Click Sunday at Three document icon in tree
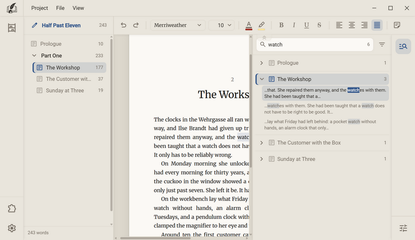The image size is (415, 240). (39, 91)
